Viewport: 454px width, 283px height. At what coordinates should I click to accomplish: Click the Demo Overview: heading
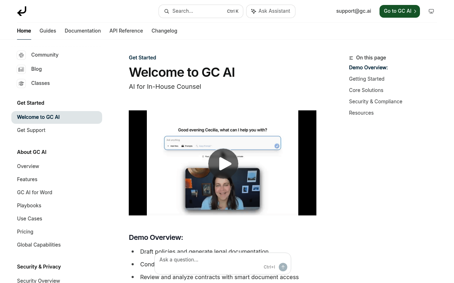(156, 237)
